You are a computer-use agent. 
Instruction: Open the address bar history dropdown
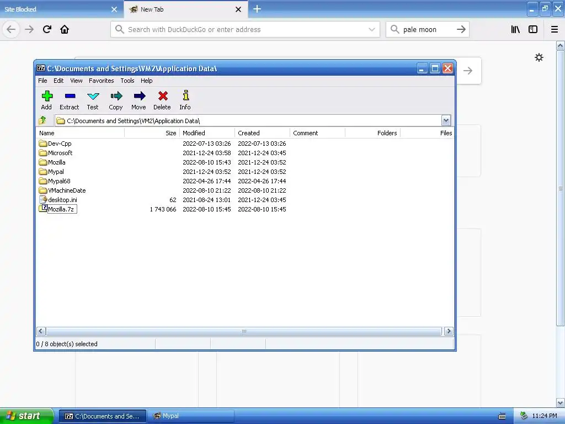pos(372,30)
